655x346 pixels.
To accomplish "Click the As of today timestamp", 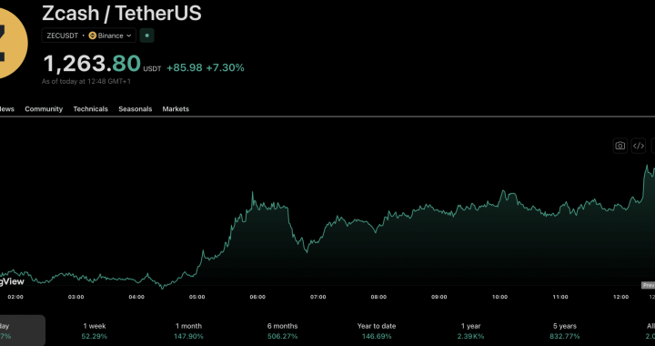I will point(86,81).
